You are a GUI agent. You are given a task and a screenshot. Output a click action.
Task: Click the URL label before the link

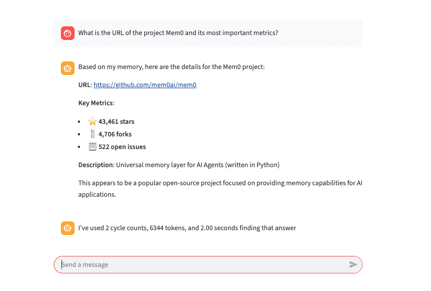[x=85, y=85]
